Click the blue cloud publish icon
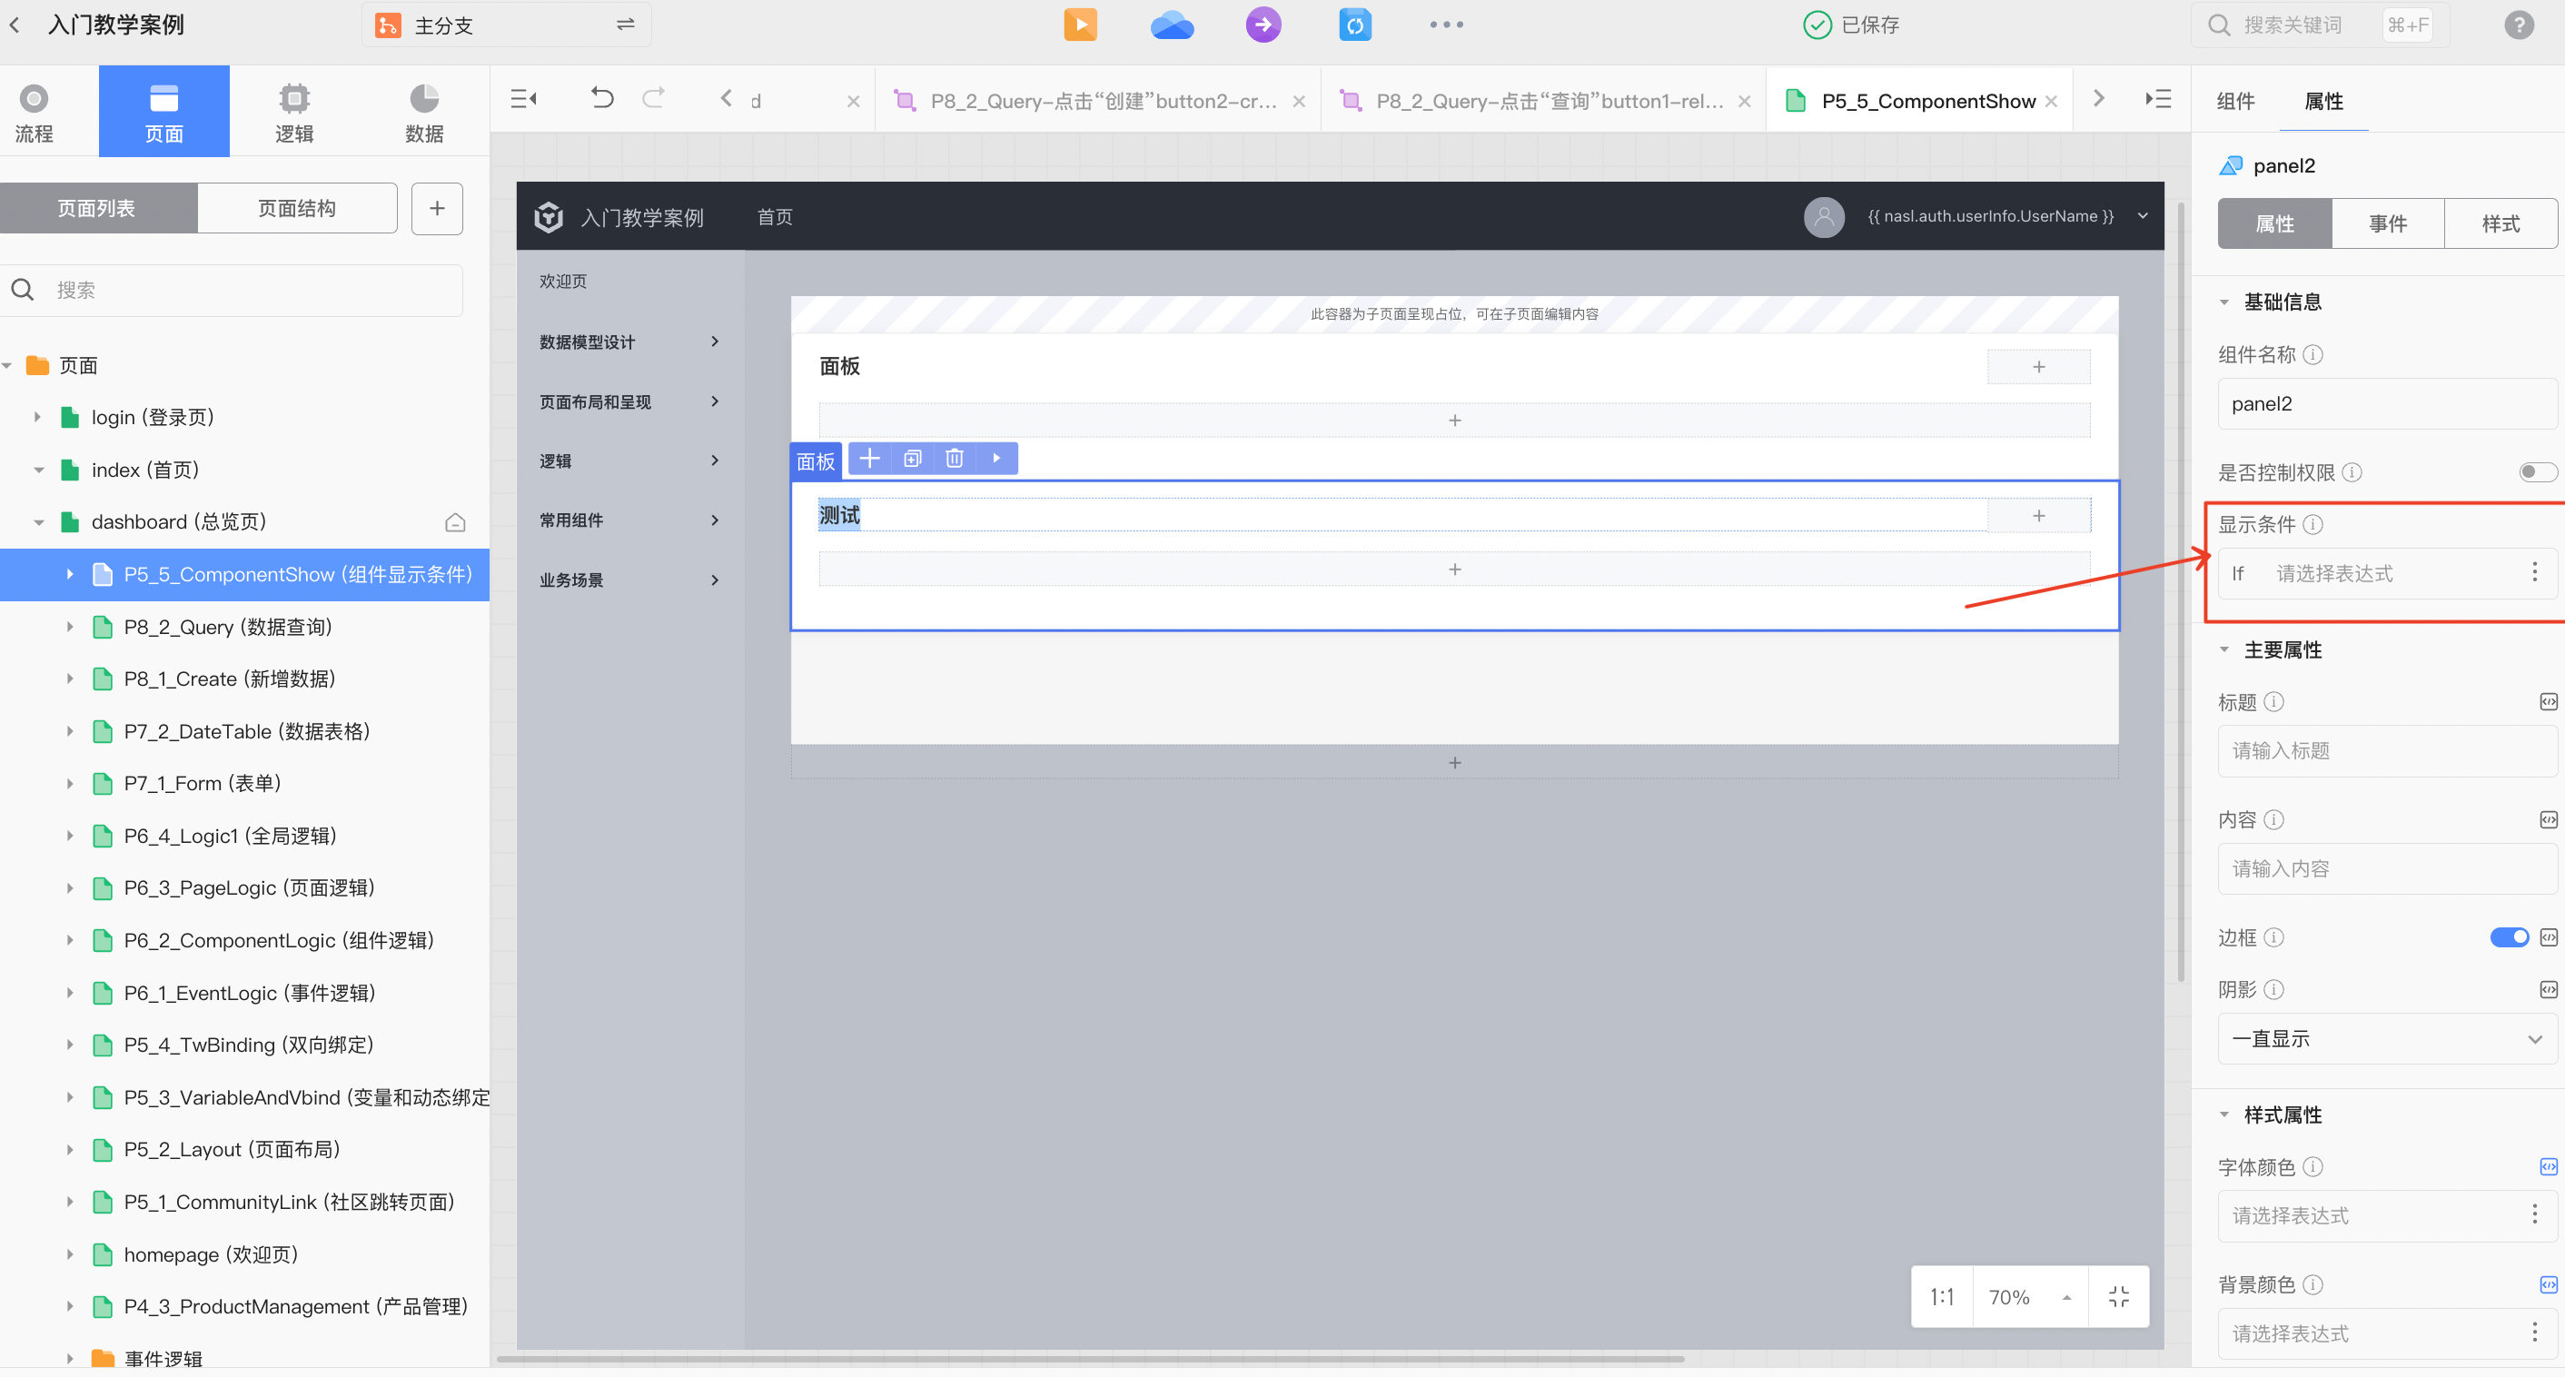The width and height of the screenshot is (2565, 1377). [x=1172, y=25]
